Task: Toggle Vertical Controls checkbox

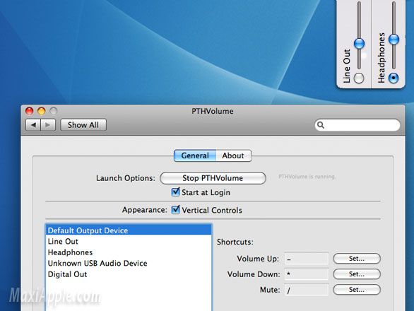Action: [x=176, y=210]
